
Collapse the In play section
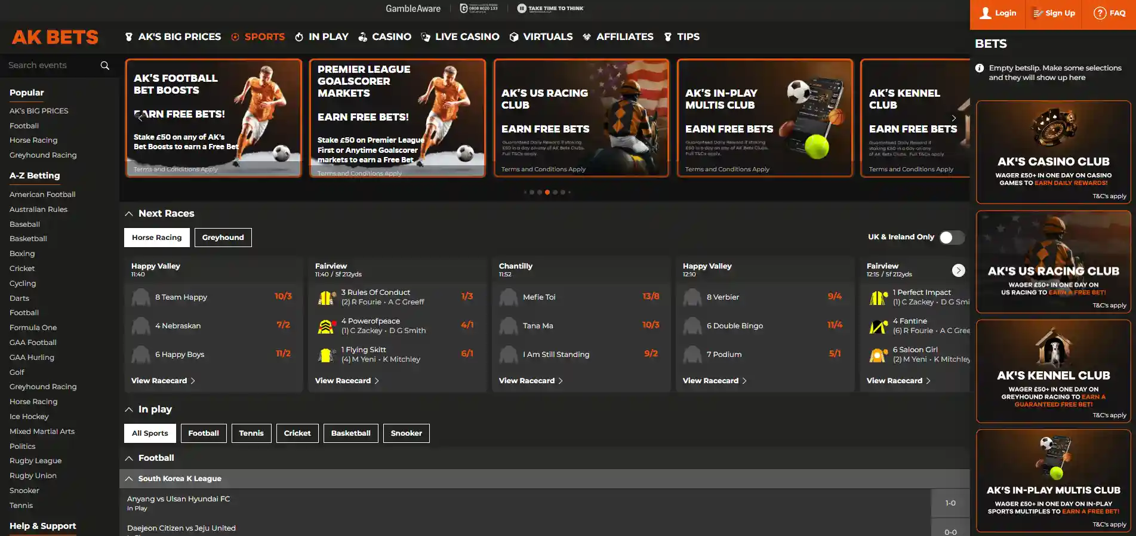(x=129, y=409)
